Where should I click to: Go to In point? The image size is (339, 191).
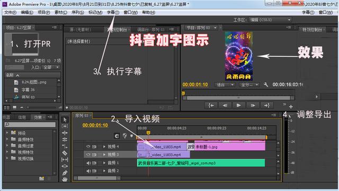(211, 106)
